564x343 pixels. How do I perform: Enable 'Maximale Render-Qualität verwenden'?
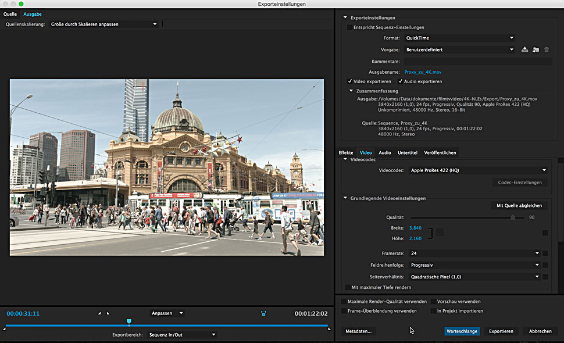344,302
